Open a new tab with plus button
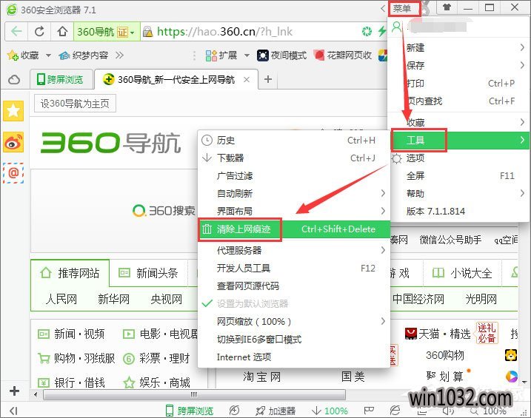This screenshot has height=418, width=531. (268, 80)
